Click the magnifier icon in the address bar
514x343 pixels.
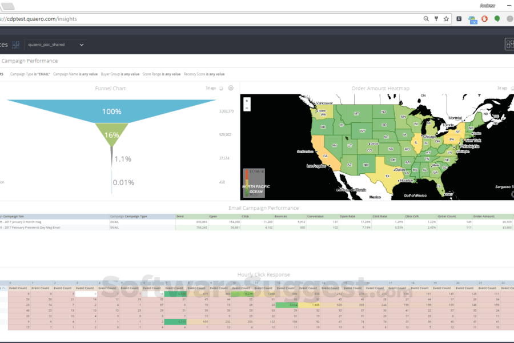tap(426, 18)
